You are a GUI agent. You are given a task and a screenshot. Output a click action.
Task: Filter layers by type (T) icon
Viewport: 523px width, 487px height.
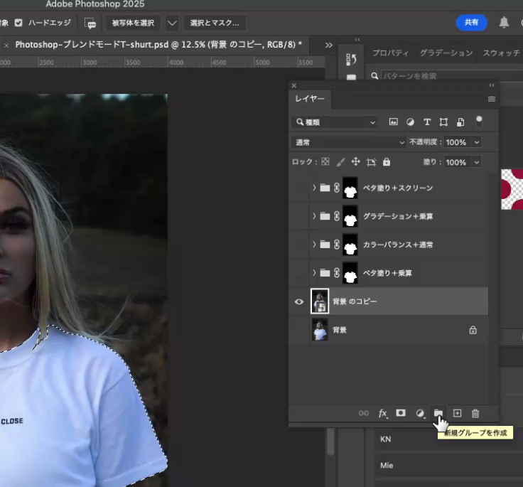[427, 122]
